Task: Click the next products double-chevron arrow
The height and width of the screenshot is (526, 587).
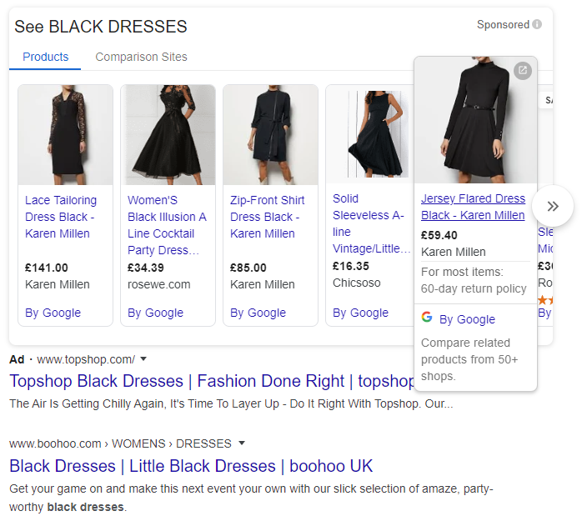Action: coord(553,207)
